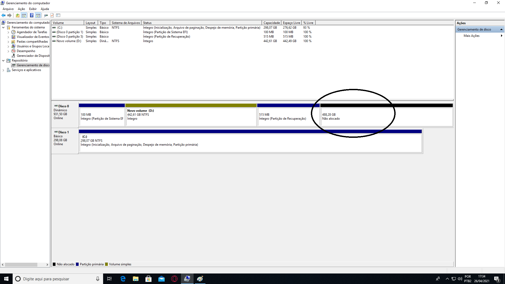
Task: Click the Up one level folder icon
Action: [x=17, y=15]
